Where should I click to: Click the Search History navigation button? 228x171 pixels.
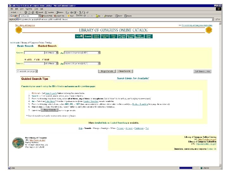[x=96, y=36]
